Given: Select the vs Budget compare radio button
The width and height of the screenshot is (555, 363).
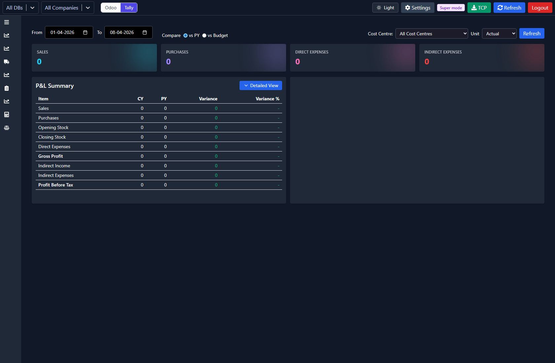Looking at the screenshot, I should [x=204, y=35].
